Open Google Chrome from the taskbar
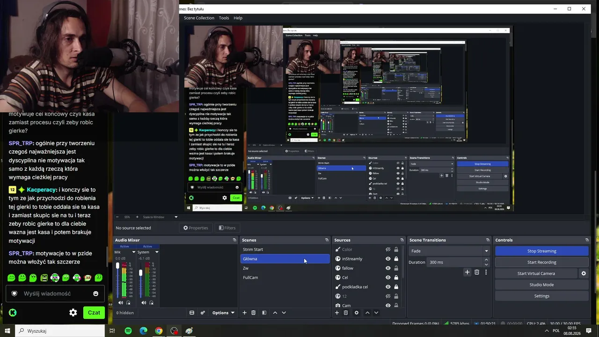 (159, 331)
